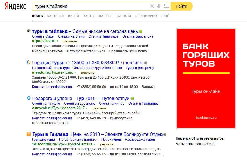This screenshot has height=160, width=247.
Task: Click gray badge after 'Бронируйте Отдых' title
Action: pos(165,134)
